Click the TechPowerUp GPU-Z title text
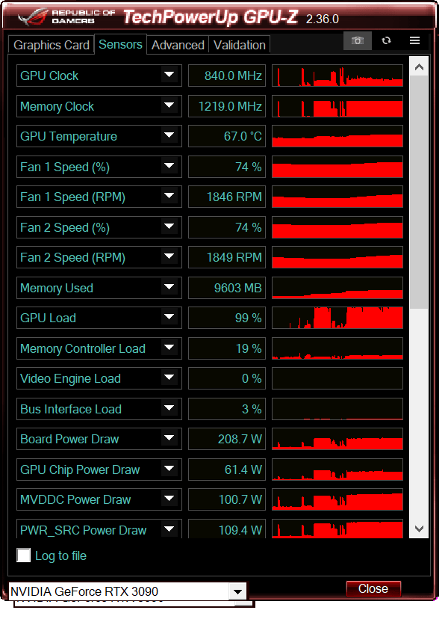Screen dimensions: 448x625 211,17
